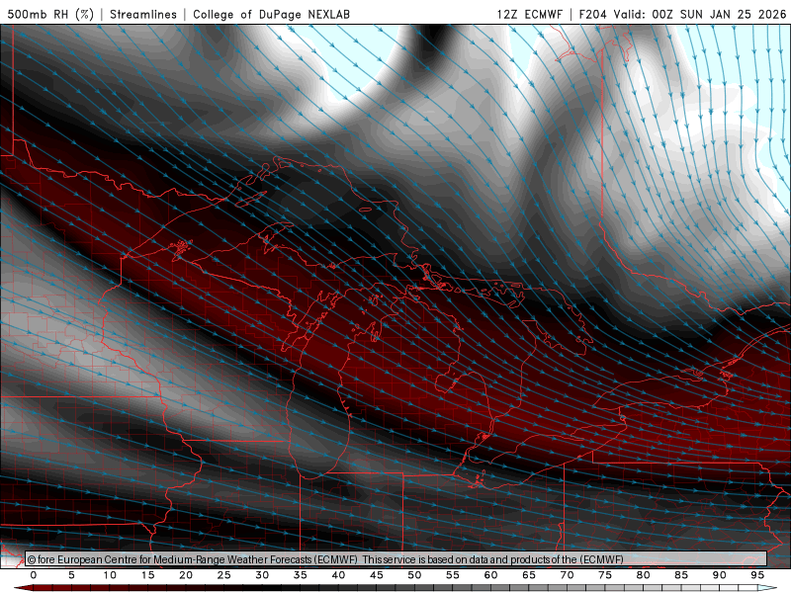
Task: Click the "45" label on the RH color scale
Action: (377, 575)
